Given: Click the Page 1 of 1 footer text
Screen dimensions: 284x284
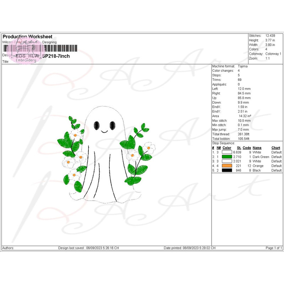Looking at the screenshot, I should click(274, 248).
